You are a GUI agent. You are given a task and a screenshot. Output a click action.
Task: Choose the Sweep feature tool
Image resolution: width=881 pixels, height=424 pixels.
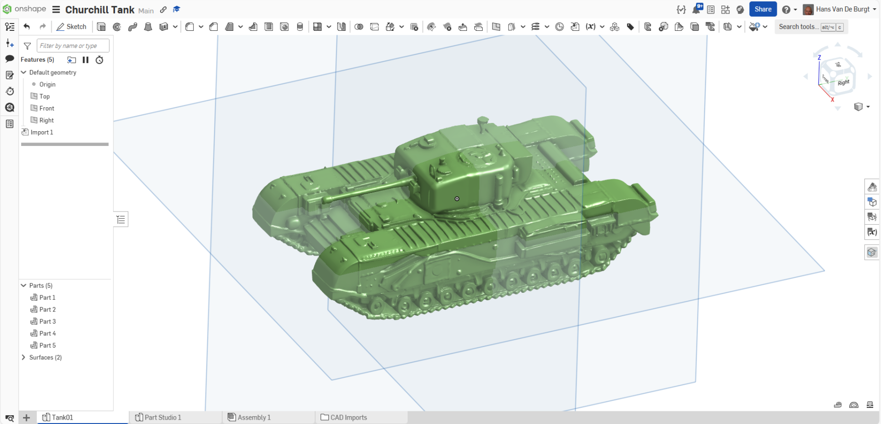coord(133,27)
